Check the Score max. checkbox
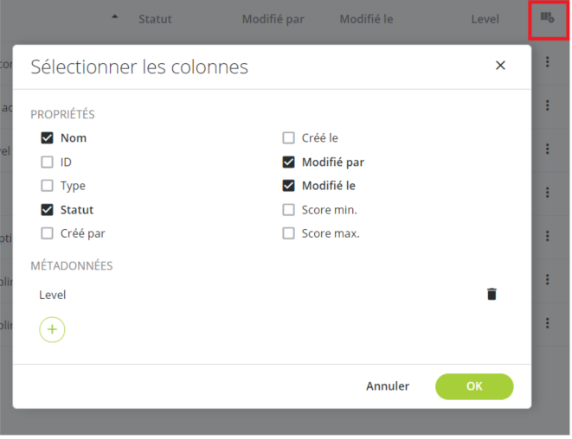The height and width of the screenshot is (439, 572). click(x=288, y=233)
